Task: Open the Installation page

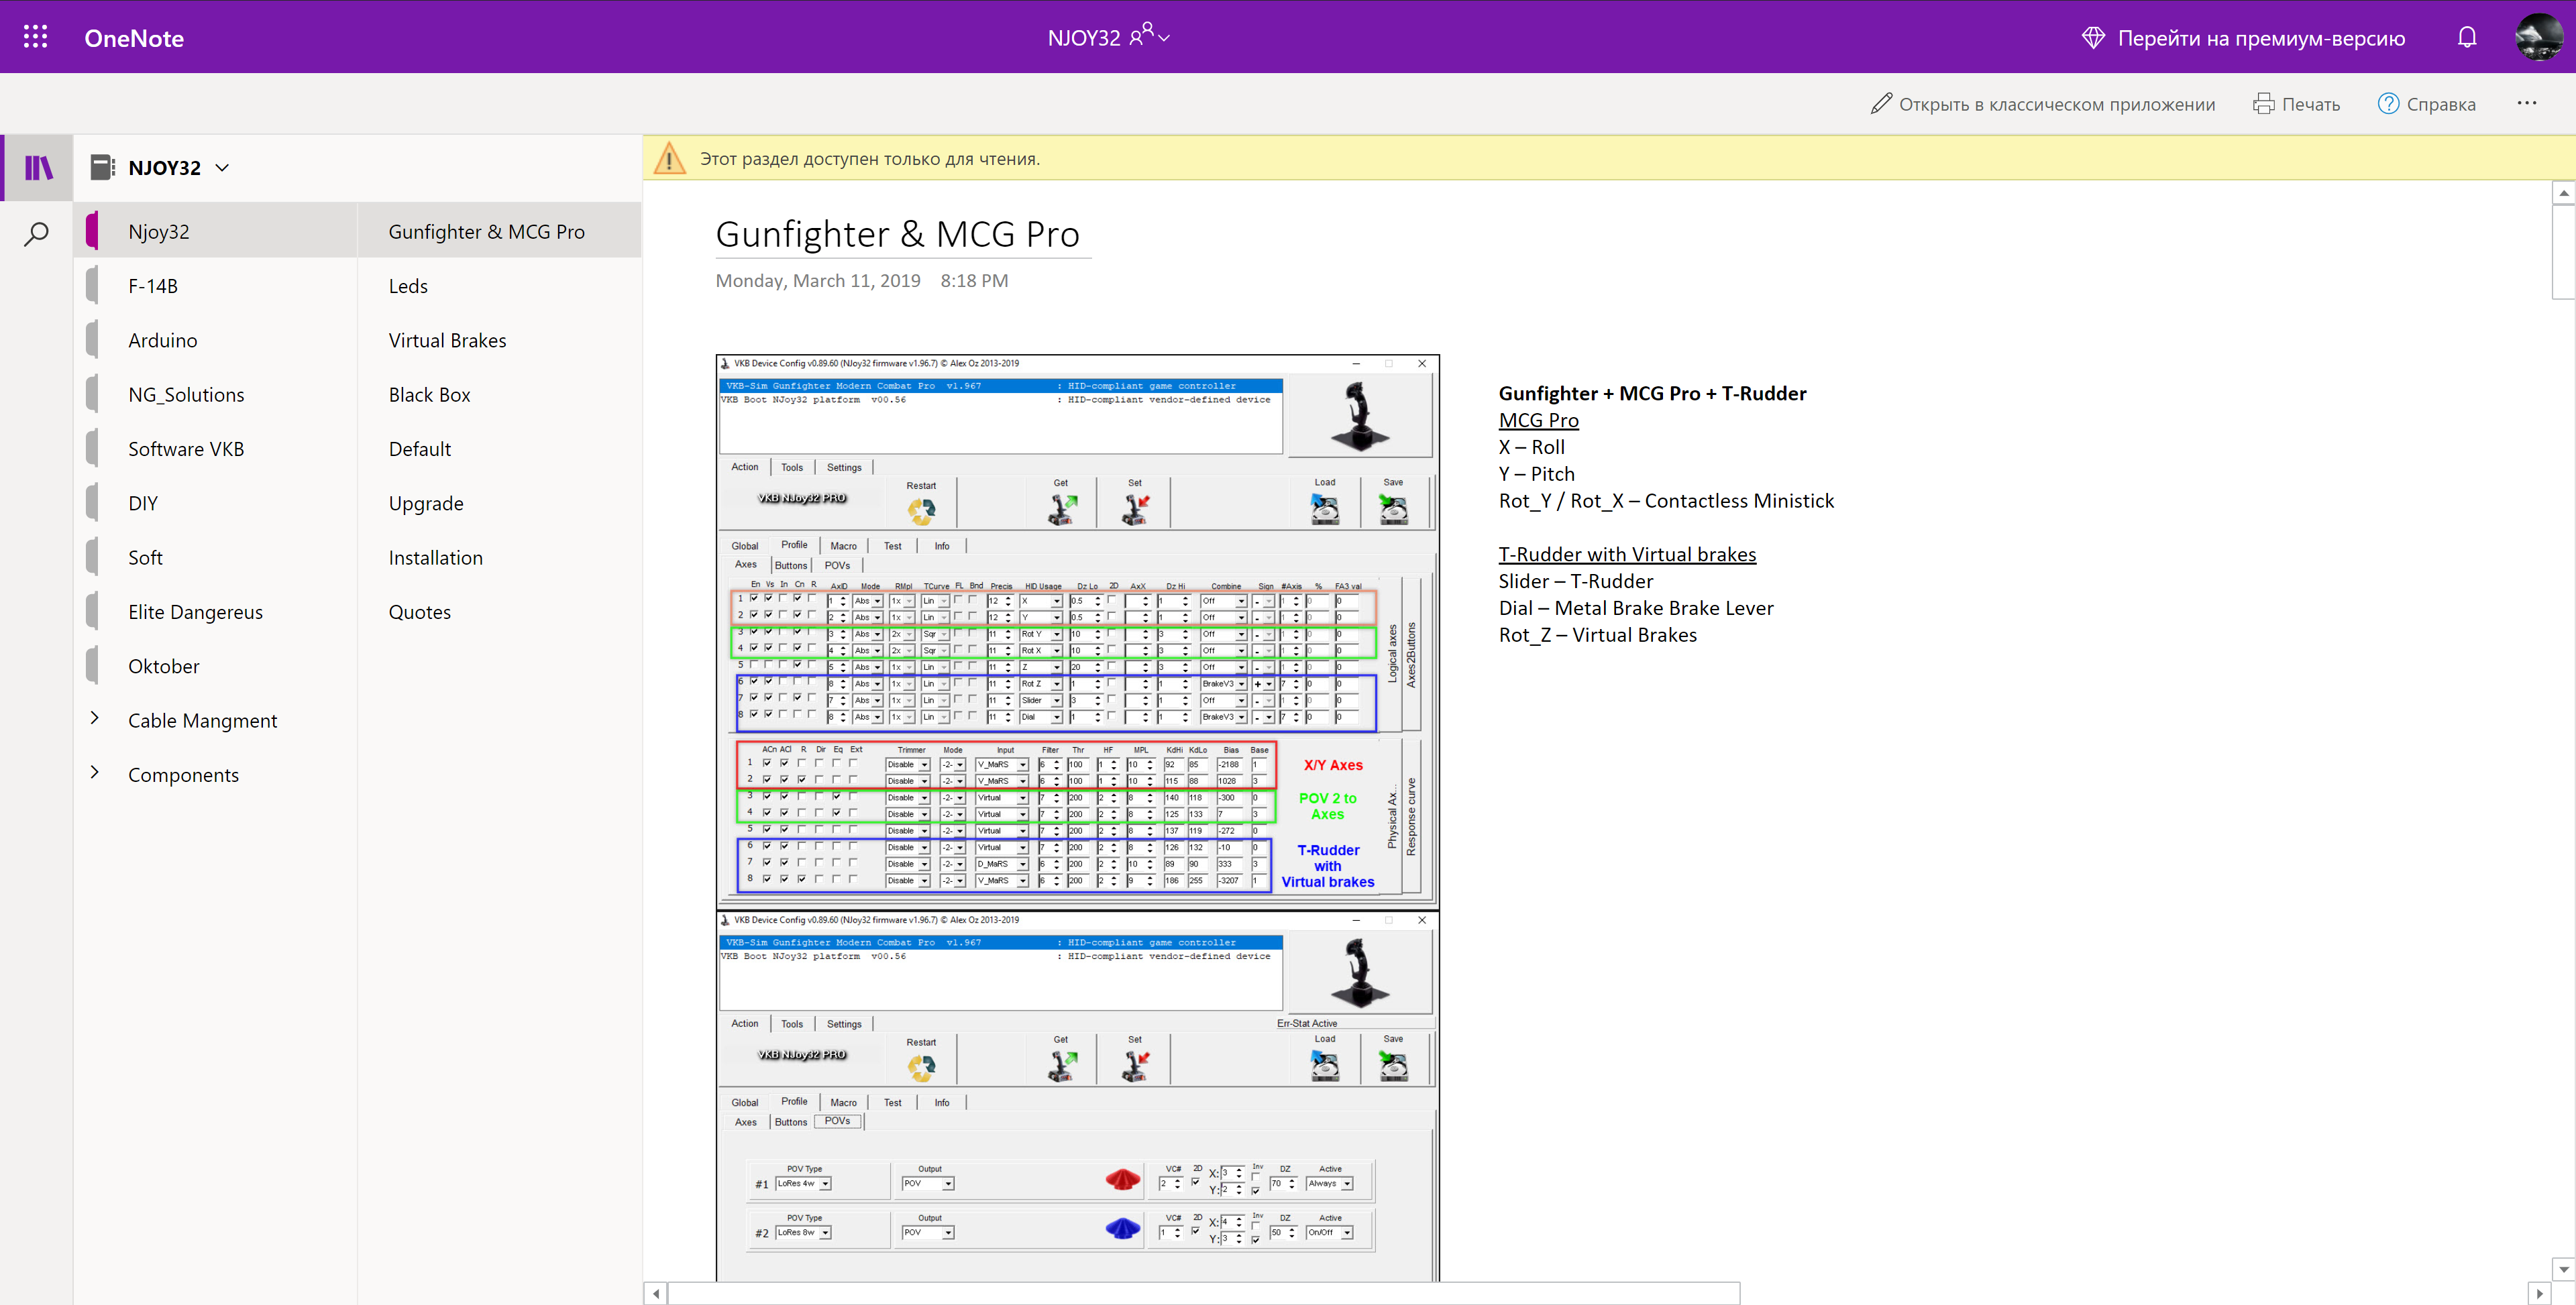Action: [499, 557]
